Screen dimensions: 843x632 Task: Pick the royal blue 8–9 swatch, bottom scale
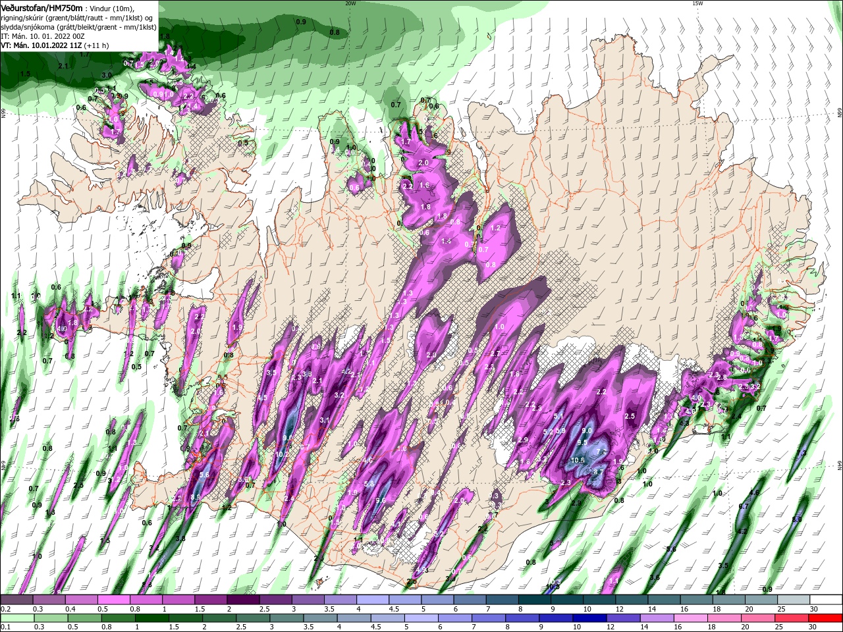click(x=522, y=619)
